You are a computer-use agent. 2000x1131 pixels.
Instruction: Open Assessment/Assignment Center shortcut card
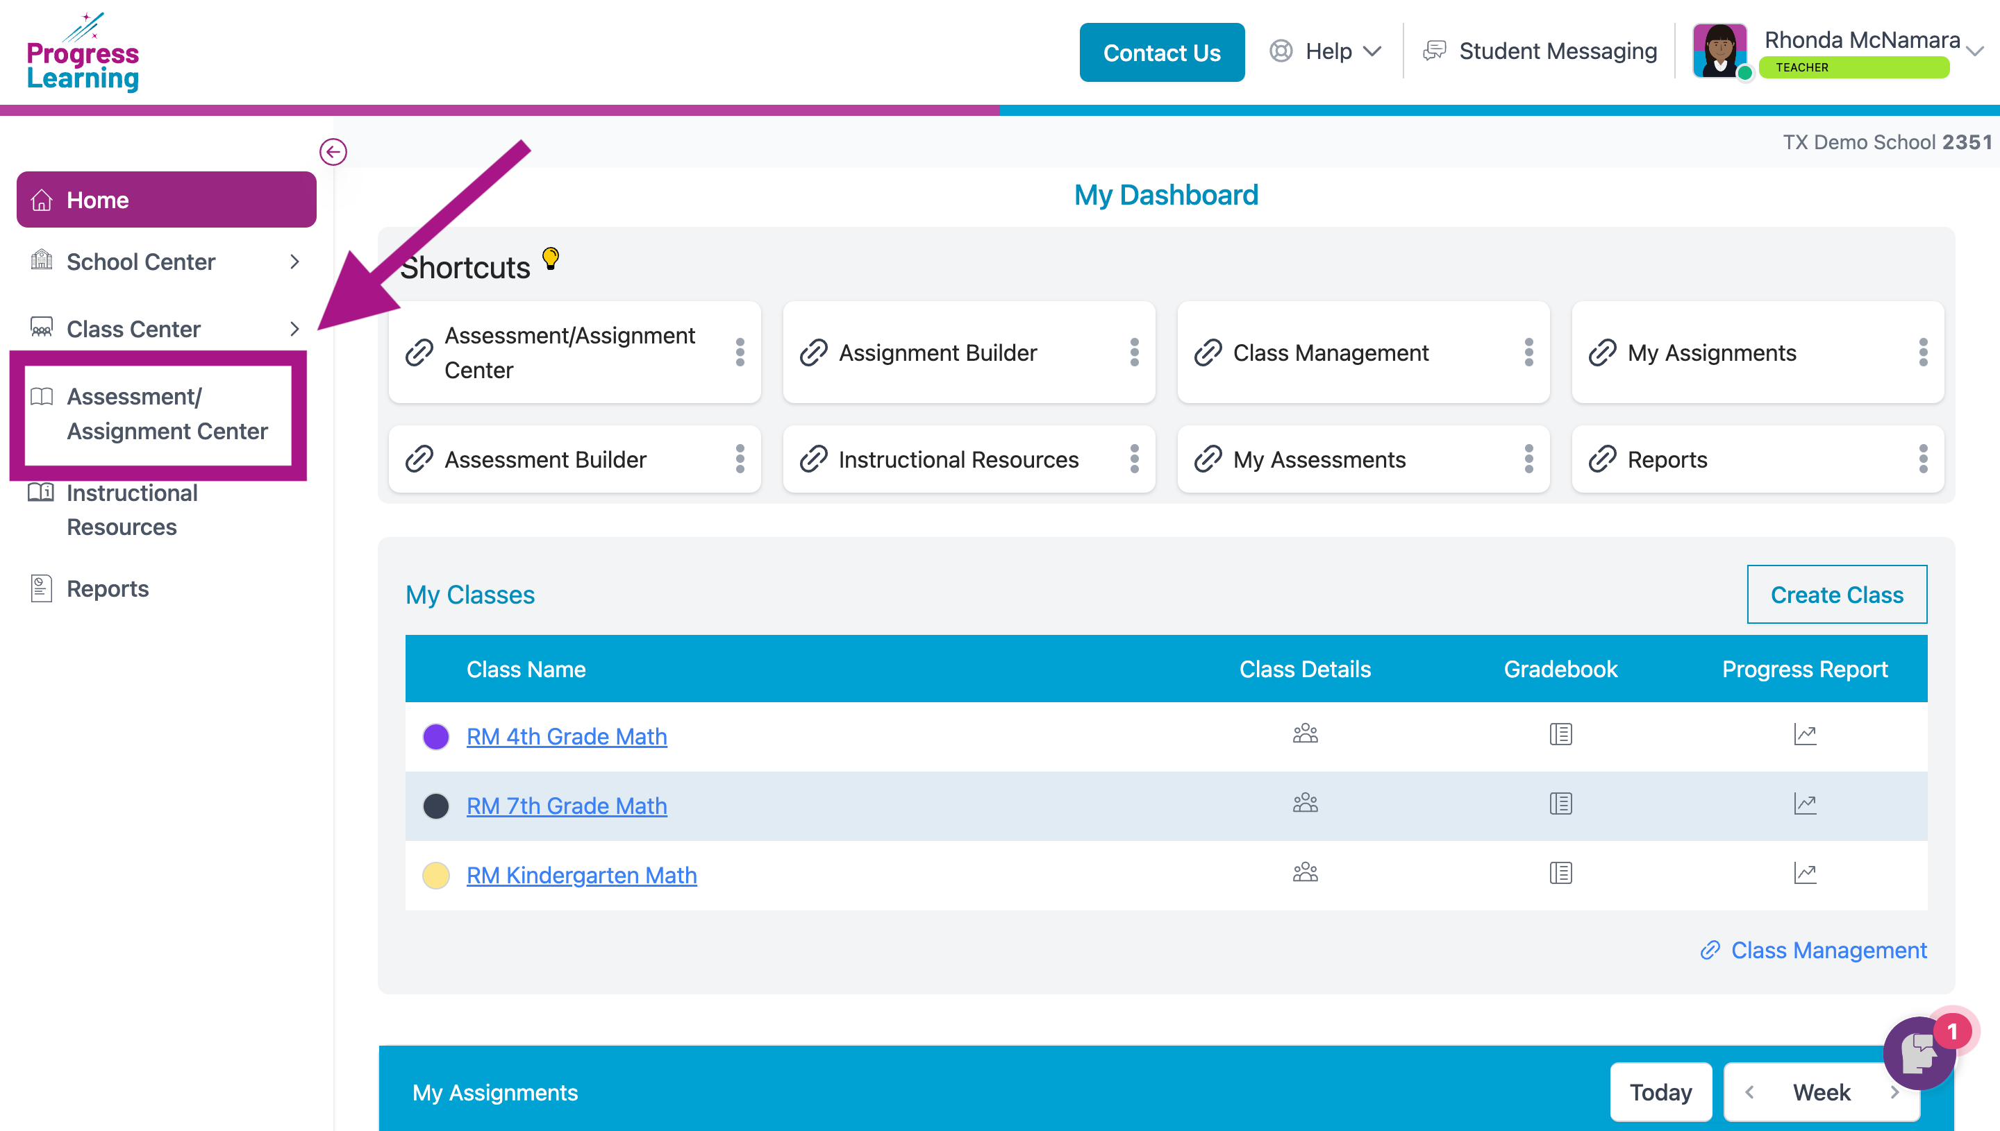coord(574,352)
